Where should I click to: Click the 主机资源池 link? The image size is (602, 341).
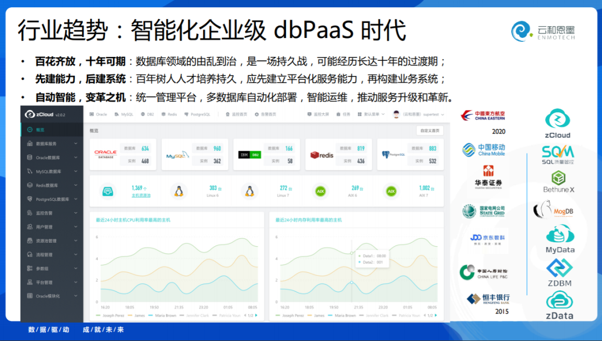(141, 195)
